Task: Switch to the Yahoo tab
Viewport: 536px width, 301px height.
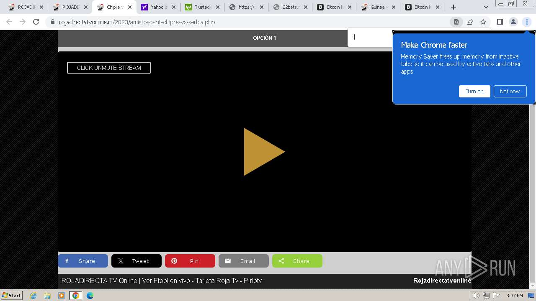Action: pyautogui.click(x=158, y=7)
